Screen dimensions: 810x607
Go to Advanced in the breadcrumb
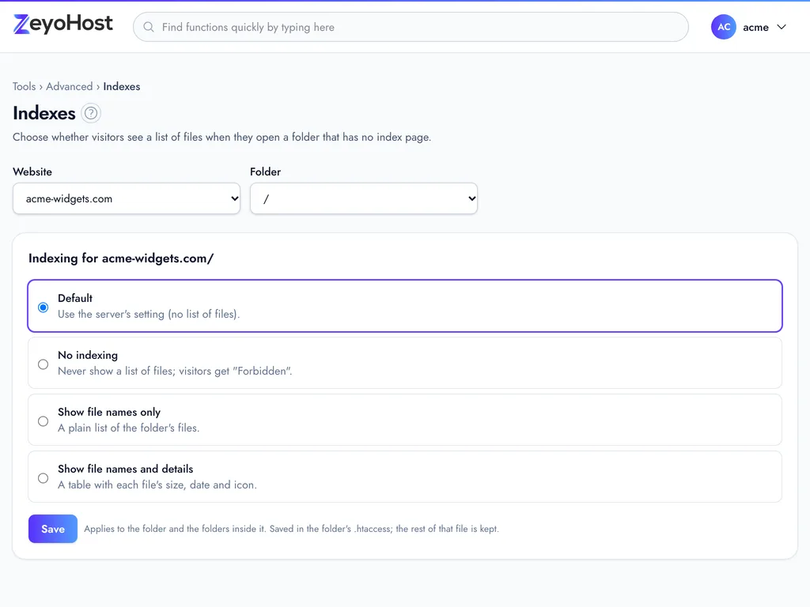(70, 86)
